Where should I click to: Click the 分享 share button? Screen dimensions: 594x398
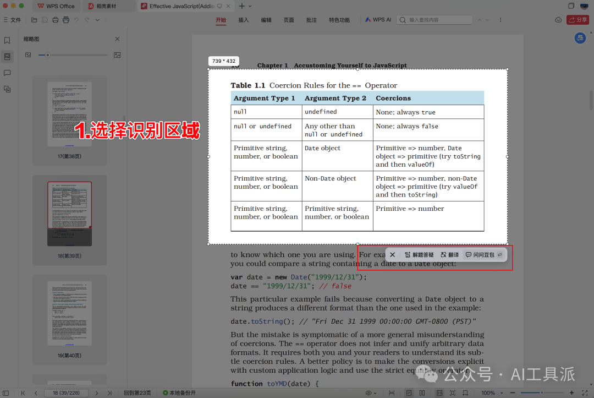[577, 20]
